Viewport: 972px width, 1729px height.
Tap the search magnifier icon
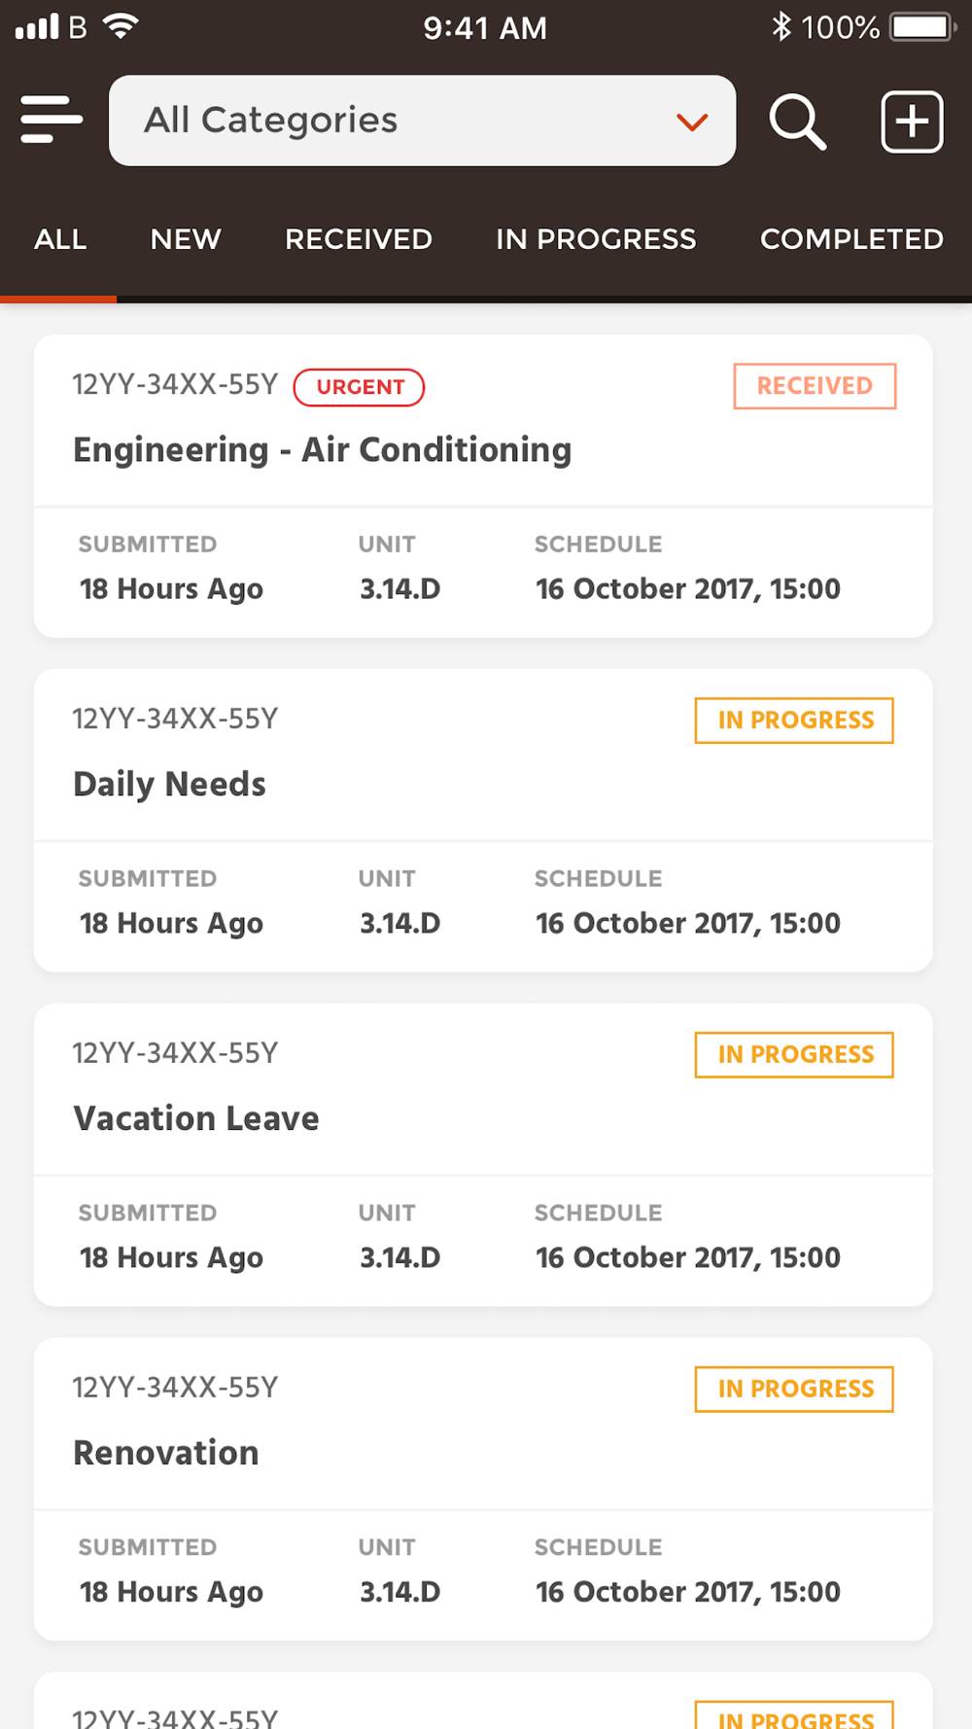tap(798, 122)
